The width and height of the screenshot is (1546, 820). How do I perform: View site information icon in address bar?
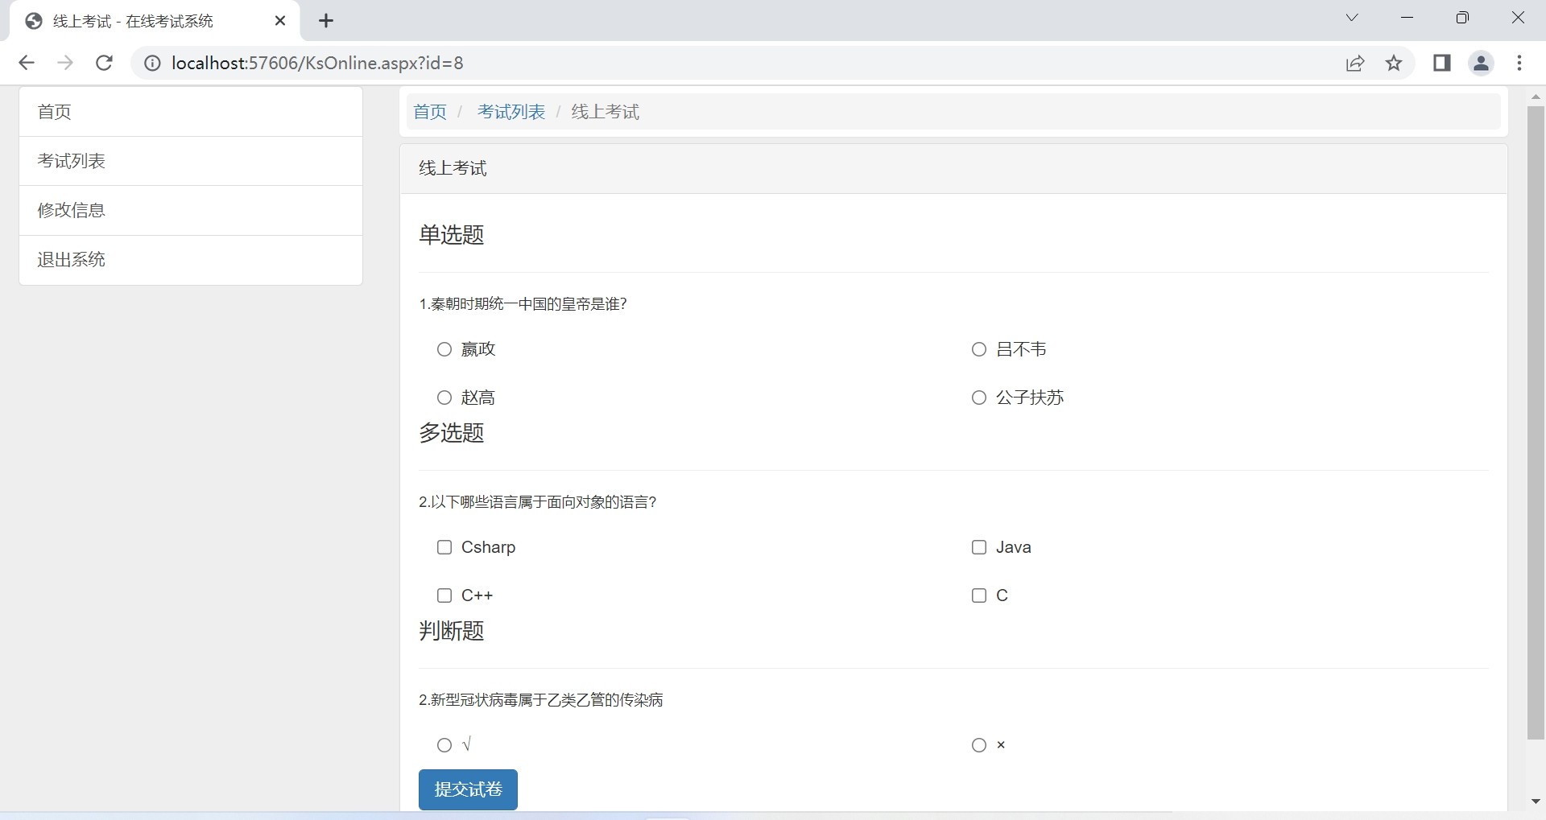pyautogui.click(x=152, y=63)
